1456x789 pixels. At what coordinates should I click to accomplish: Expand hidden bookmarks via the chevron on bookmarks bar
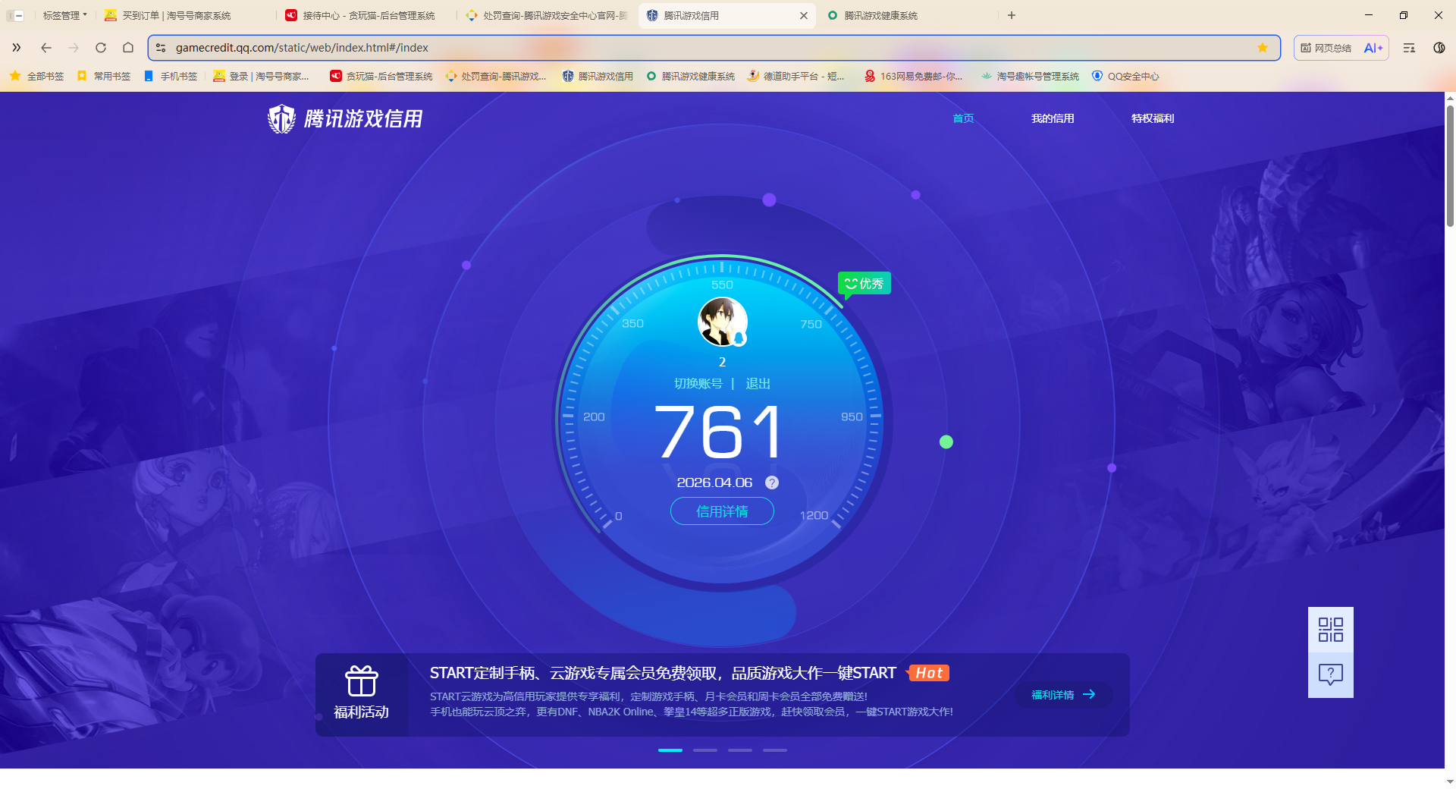coord(17,47)
